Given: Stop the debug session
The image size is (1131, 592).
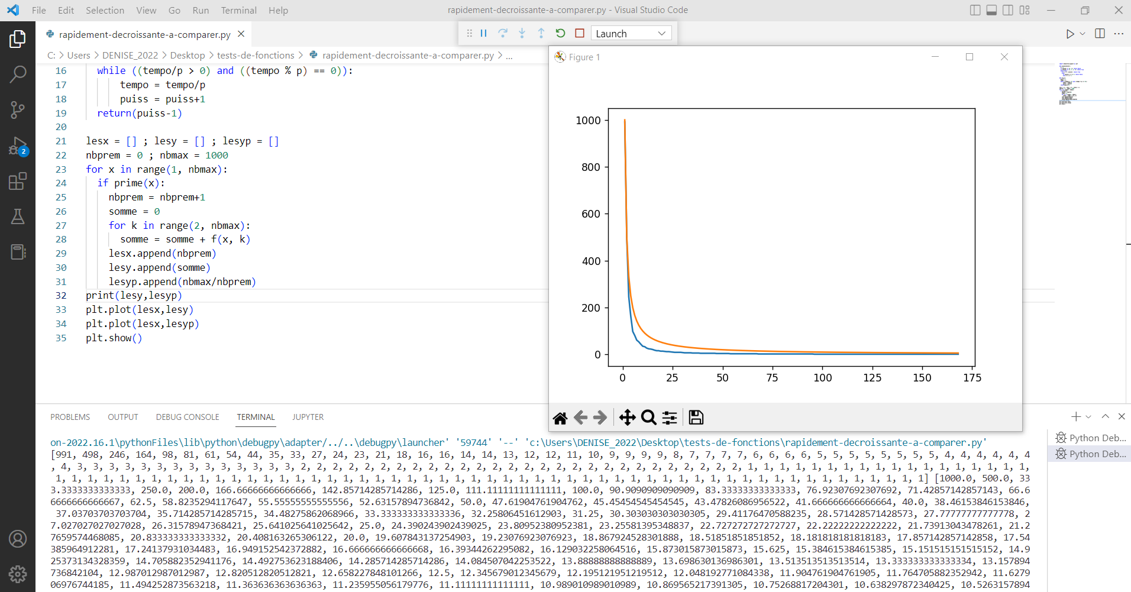Looking at the screenshot, I should (580, 33).
